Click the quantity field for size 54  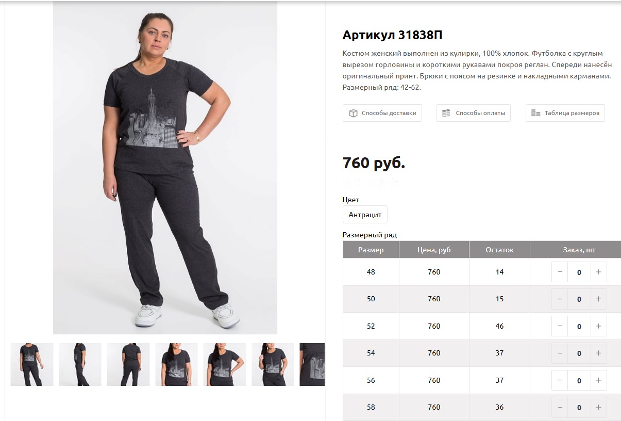pos(579,353)
